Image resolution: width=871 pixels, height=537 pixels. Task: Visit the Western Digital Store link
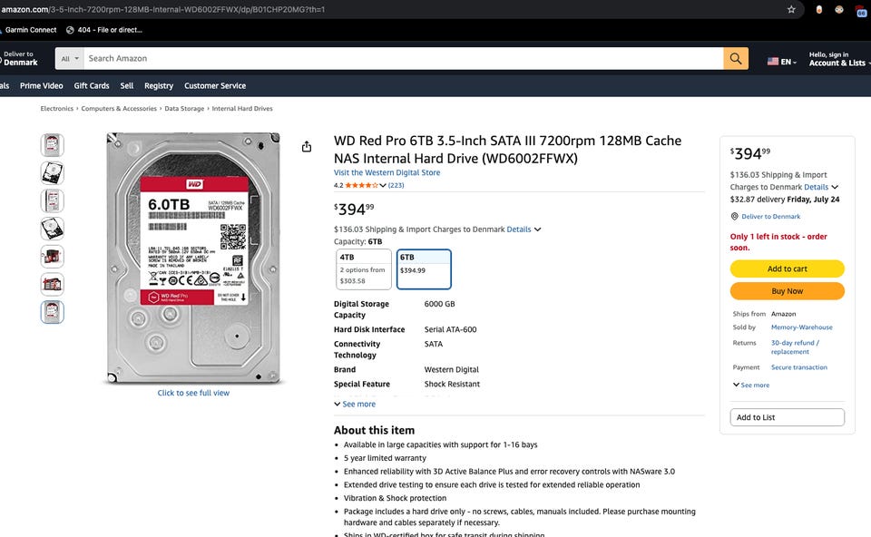pos(387,172)
